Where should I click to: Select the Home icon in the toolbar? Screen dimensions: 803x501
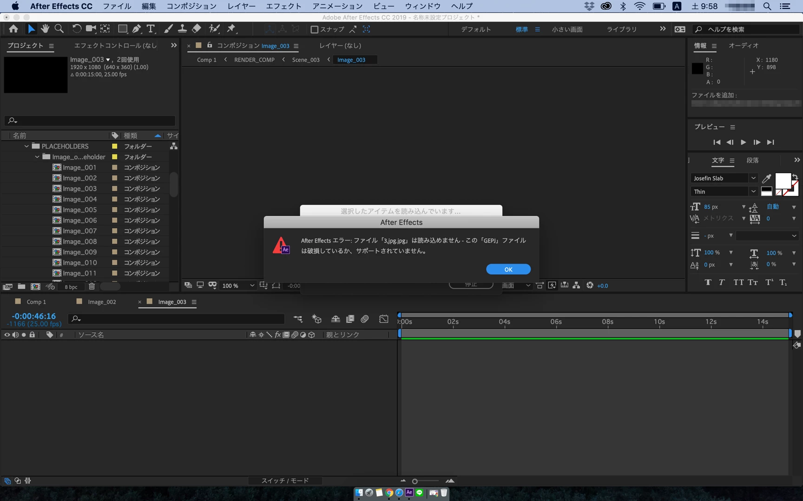pyautogui.click(x=13, y=29)
